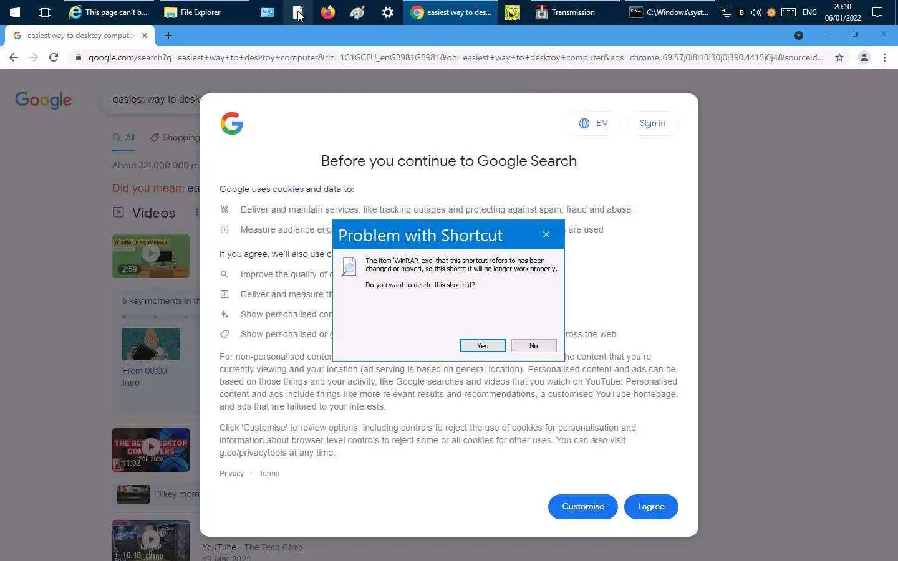The image size is (898, 561).
Task: Open the SpongeBob icon on the taskbar
Action: click(x=513, y=12)
